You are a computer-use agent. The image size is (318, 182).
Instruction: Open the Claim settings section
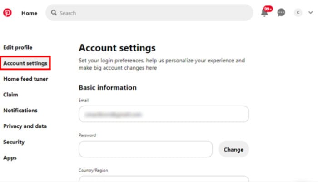pos(10,95)
